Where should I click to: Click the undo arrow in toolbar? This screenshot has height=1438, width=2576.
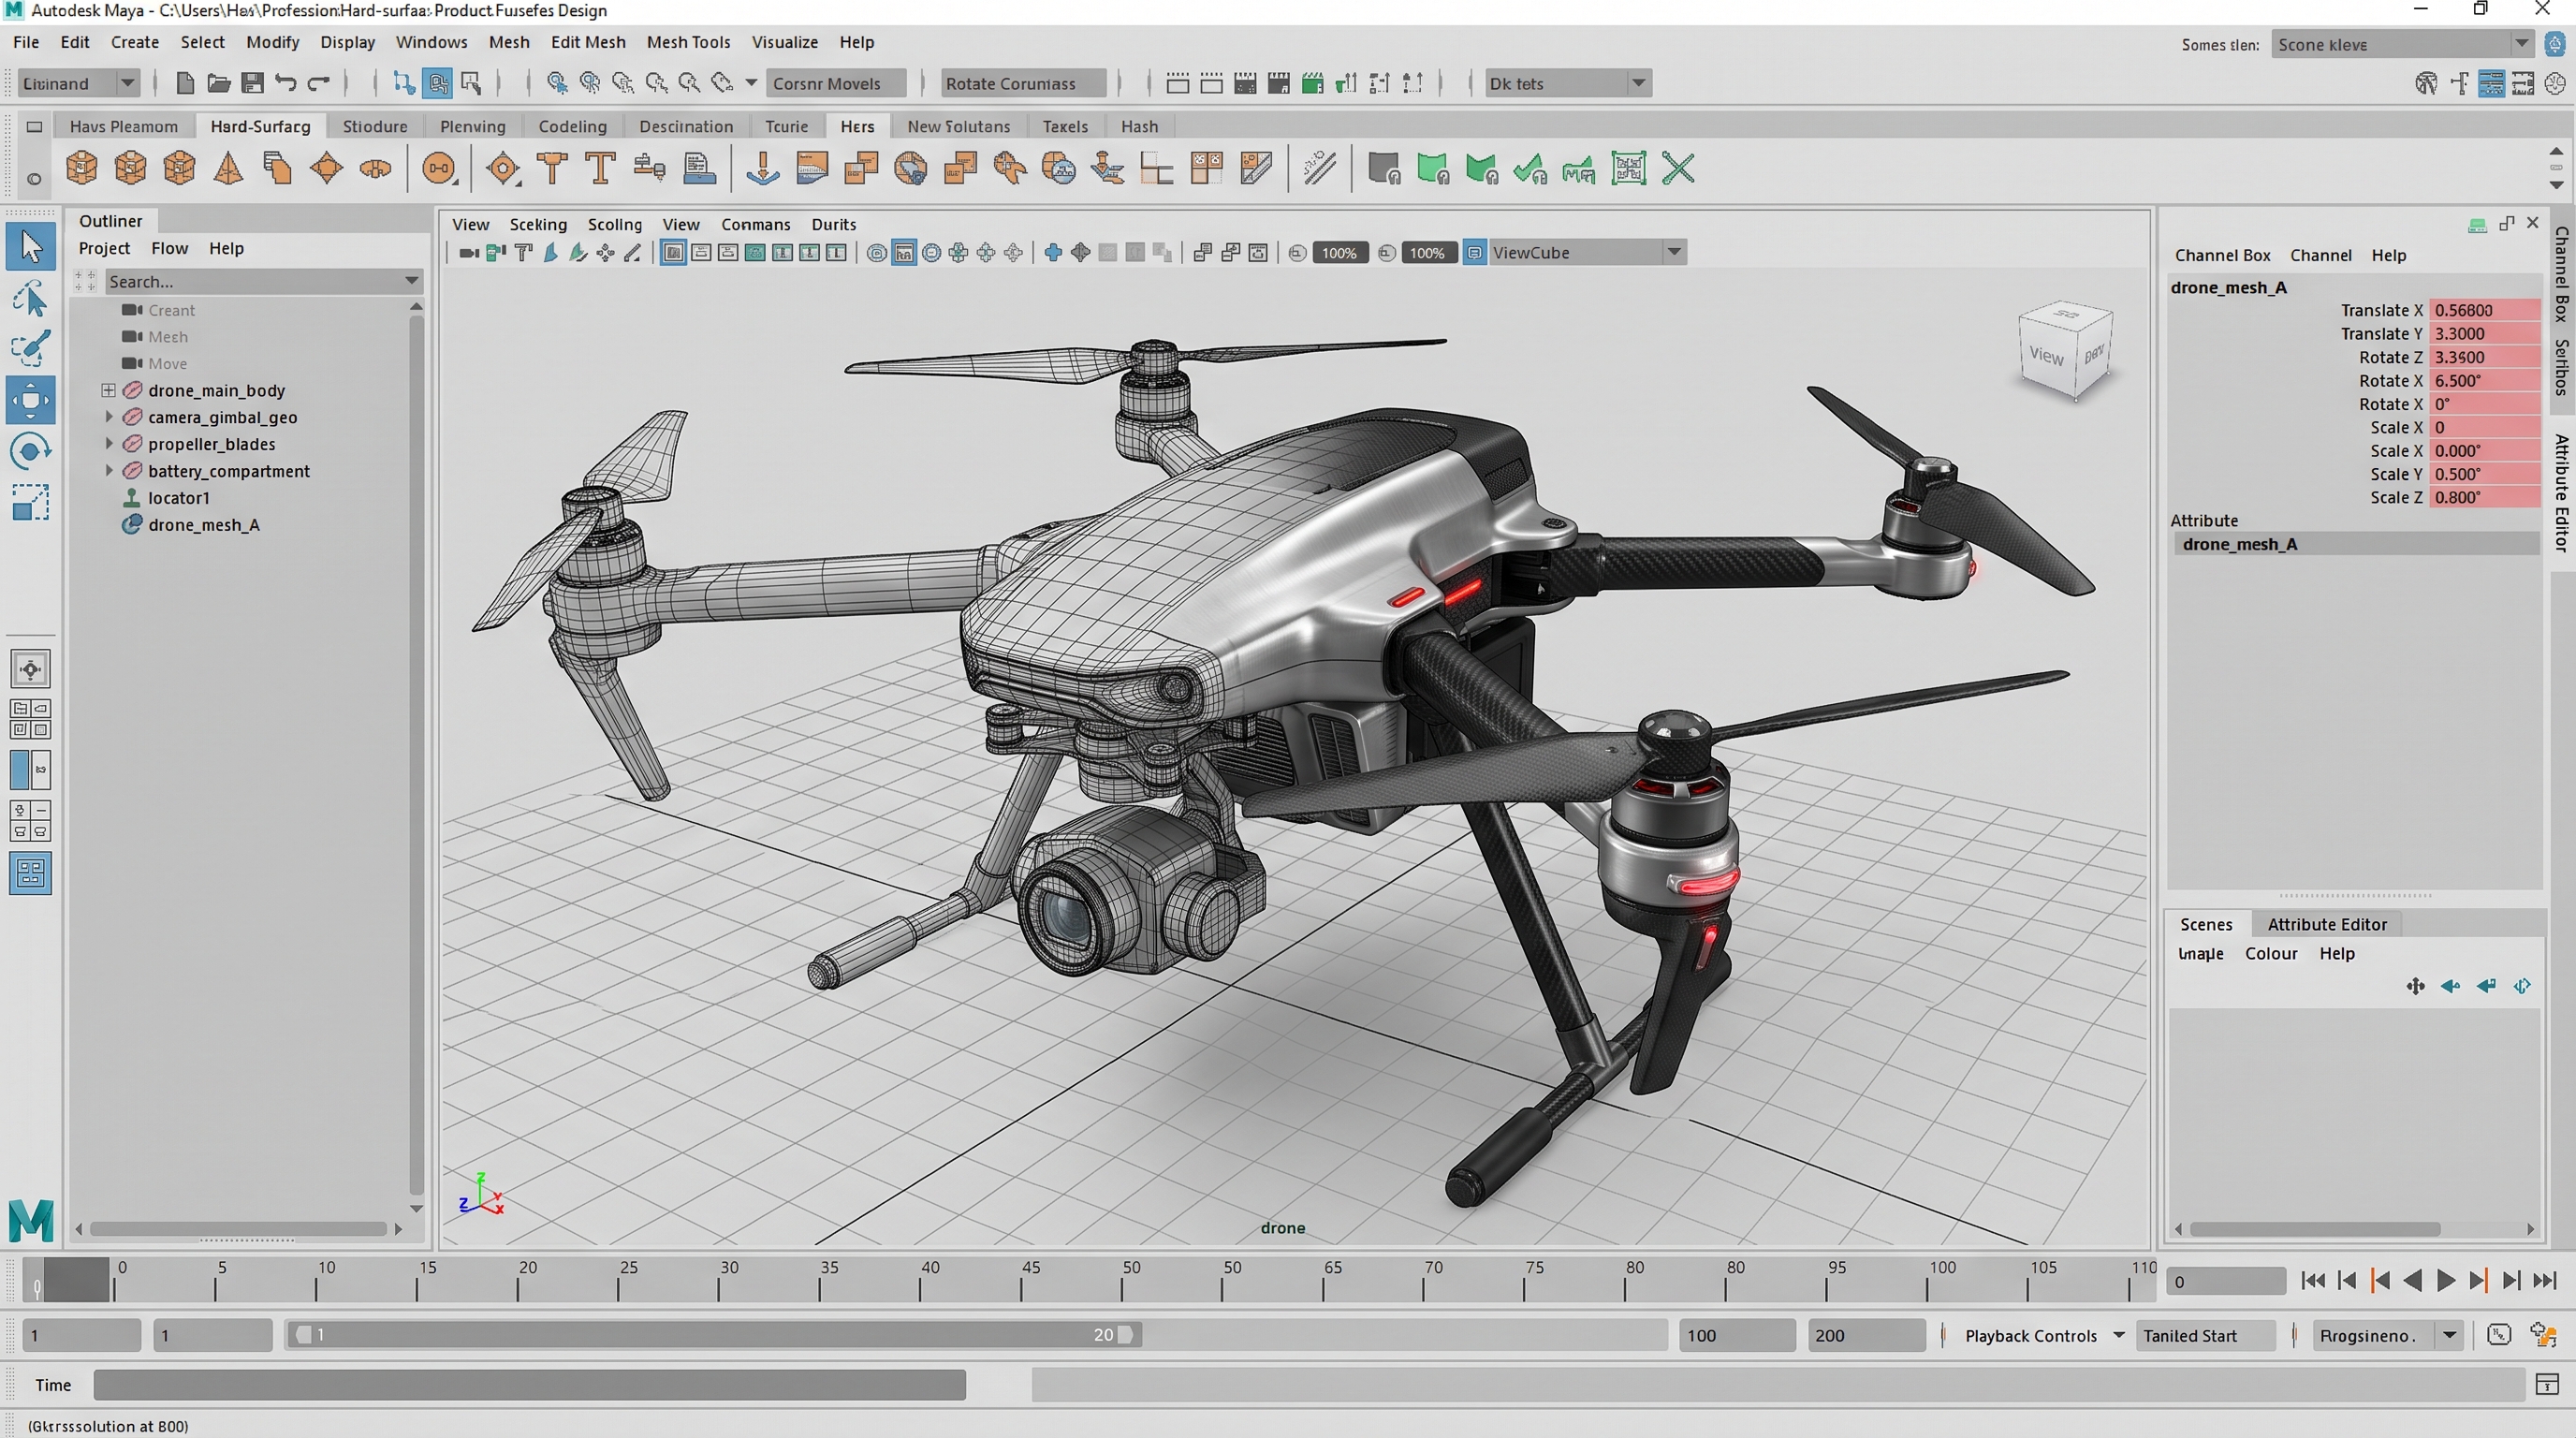point(286,83)
